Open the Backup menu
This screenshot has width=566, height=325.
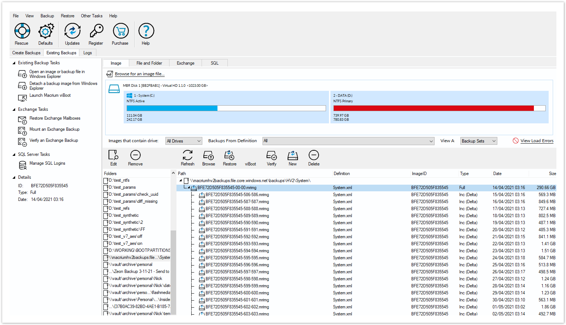click(x=47, y=16)
